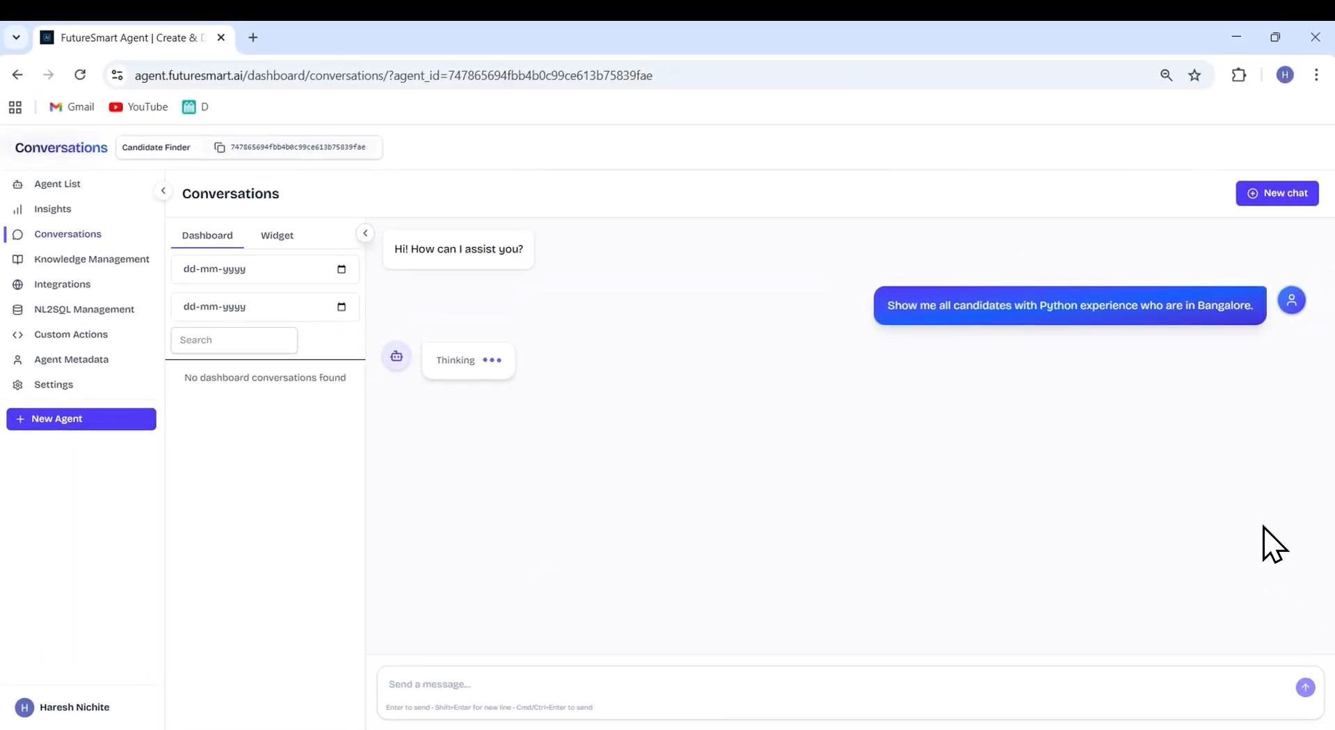Go back with the browser back arrow
The height and width of the screenshot is (730, 1335).
point(17,75)
